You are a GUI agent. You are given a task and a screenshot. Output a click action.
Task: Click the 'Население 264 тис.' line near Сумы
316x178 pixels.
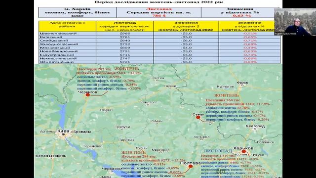tap(223, 100)
